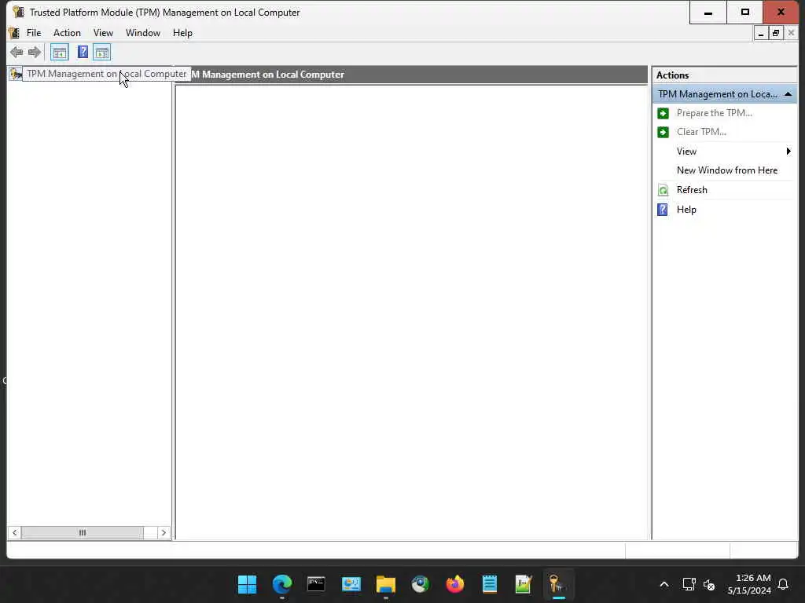Select TPM Management on Local Computer tree node

(x=107, y=74)
